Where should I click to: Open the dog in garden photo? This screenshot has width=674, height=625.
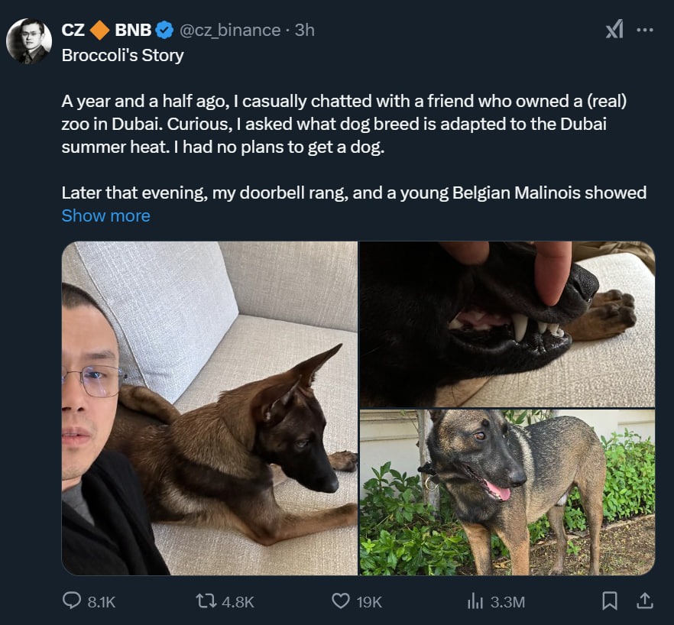click(x=507, y=492)
